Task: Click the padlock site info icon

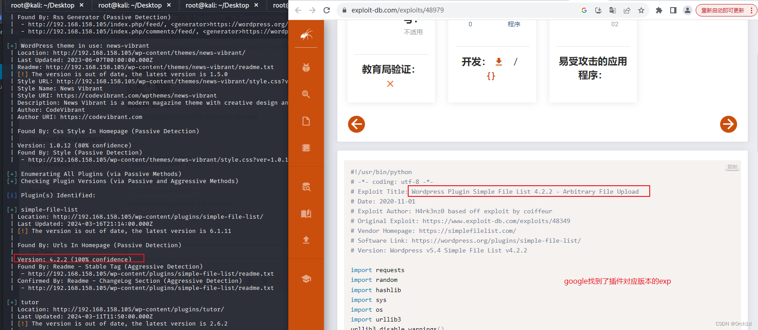Action: (344, 10)
